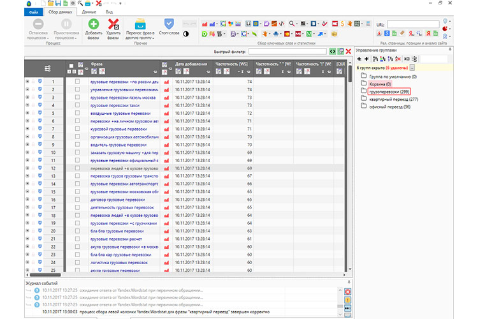The height and width of the screenshot is (319, 478).
Task: Check the box for row 12 phrase
Action: [x=77, y=168]
